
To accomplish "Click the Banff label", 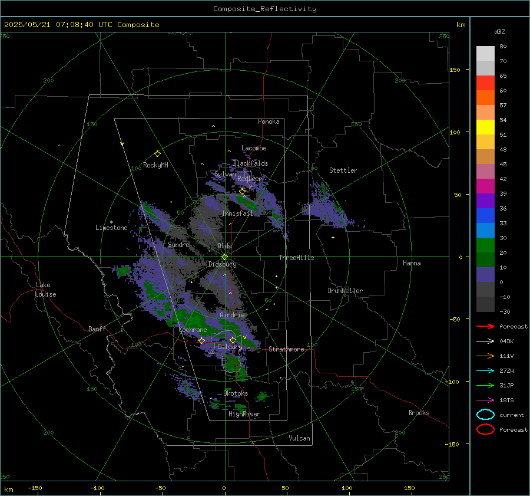I will [x=97, y=329].
